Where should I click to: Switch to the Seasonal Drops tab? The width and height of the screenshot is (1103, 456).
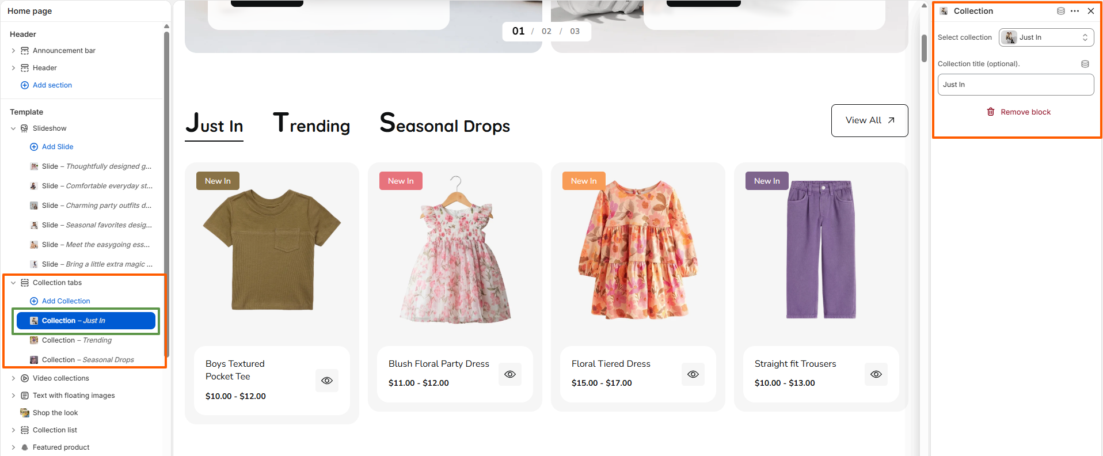click(444, 124)
